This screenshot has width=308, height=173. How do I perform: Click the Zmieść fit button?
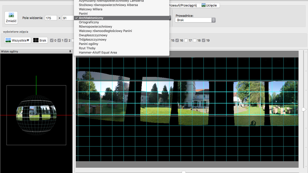pos(11,18)
